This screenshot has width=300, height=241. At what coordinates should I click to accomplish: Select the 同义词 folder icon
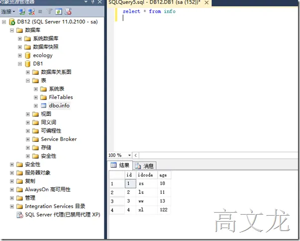(x=35, y=122)
